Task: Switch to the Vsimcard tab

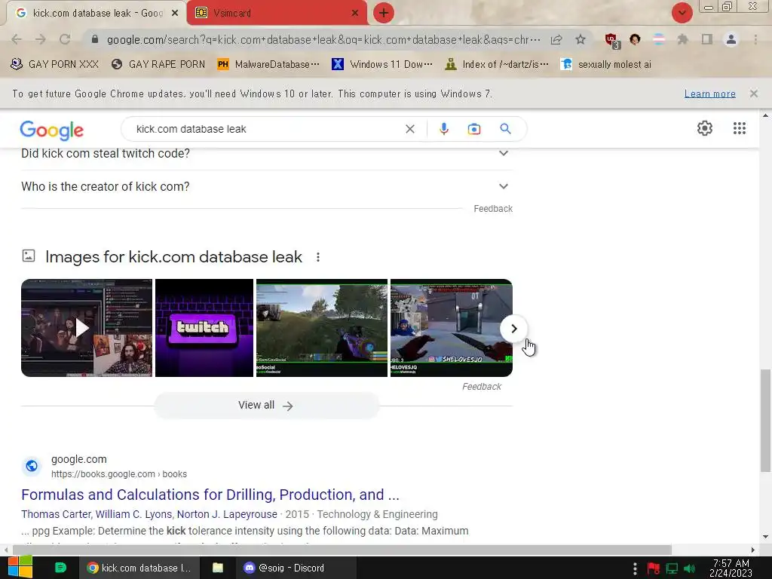Action: coord(277,13)
